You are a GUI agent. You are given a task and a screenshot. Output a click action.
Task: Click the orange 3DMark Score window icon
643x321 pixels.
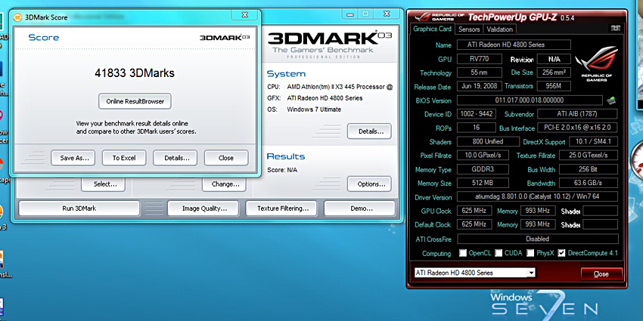pos(17,17)
